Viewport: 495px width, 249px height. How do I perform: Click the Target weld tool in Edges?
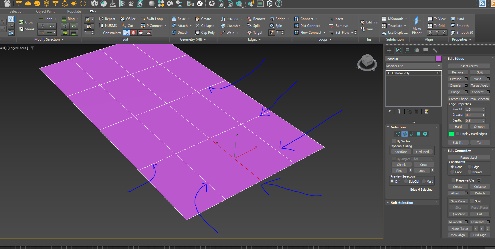(x=255, y=33)
